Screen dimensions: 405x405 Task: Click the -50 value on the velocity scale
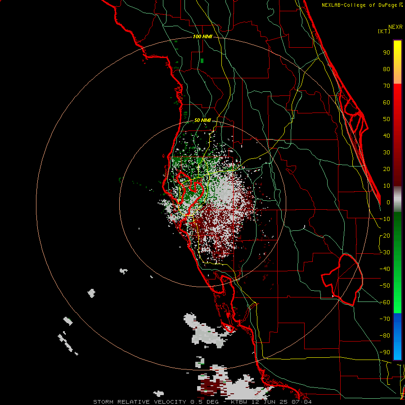pos(385,286)
